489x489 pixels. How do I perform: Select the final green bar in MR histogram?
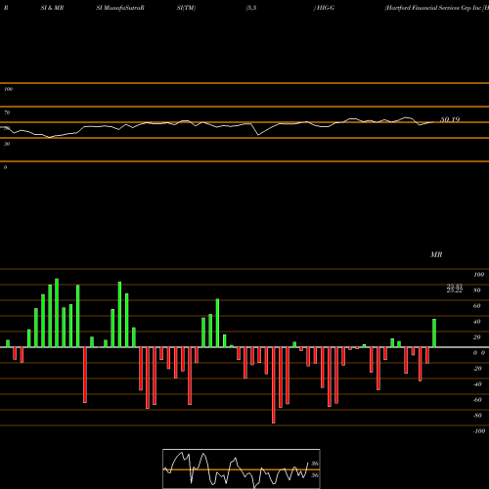click(x=434, y=333)
